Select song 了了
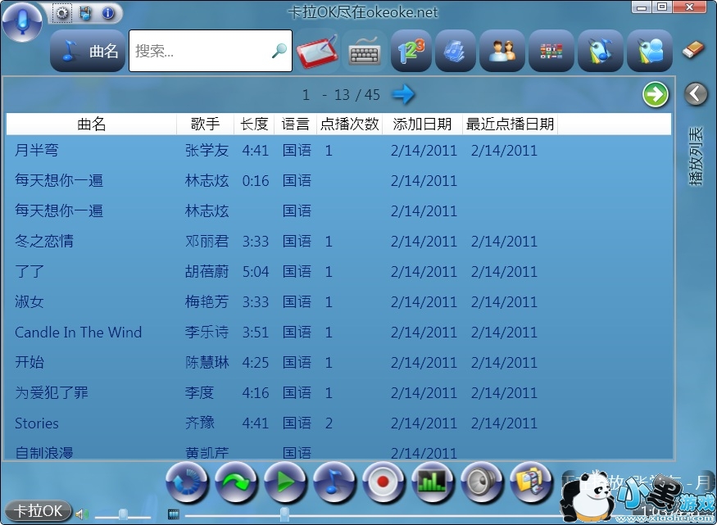Viewport: 717px width, 525px height. (29, 271)
